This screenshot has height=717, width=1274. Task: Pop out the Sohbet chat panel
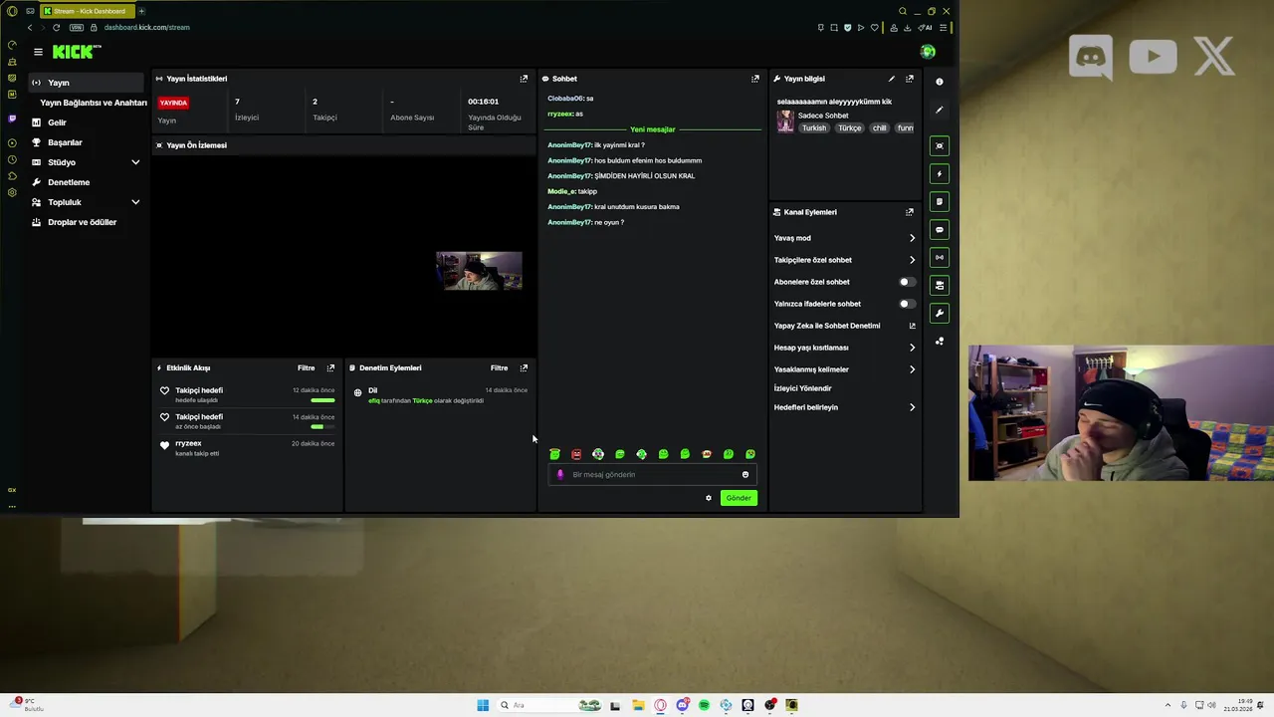[755, 79]
